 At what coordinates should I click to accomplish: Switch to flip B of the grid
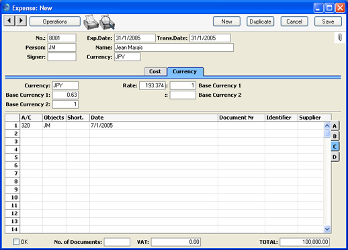335,136
